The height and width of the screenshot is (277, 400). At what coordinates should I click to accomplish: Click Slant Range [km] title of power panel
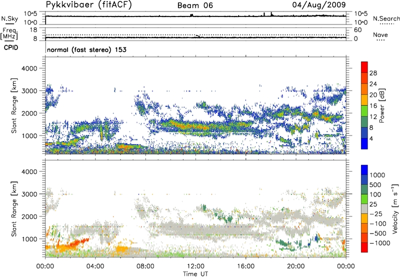coord(14,105)
